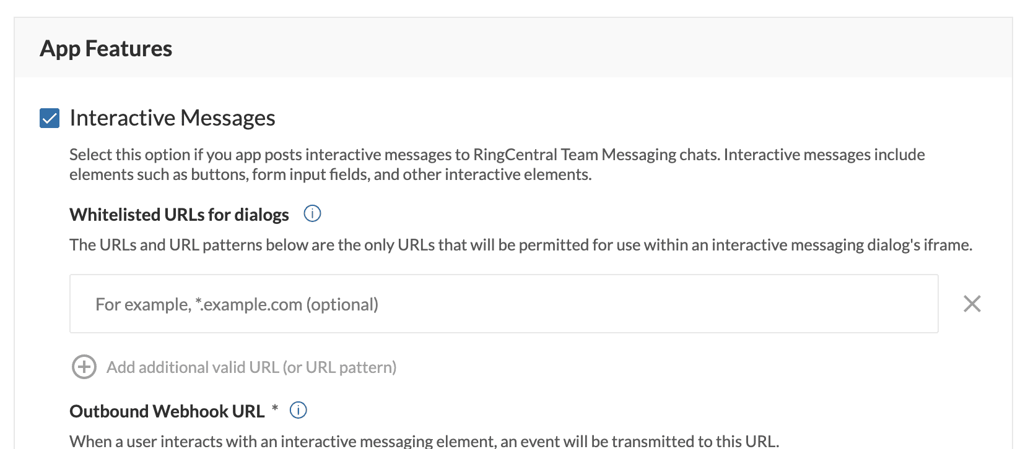The width and height of the screenshot is (1028, 449).
Task: Remove the whitelisted URL entry with X
Action: click(972, 304)
